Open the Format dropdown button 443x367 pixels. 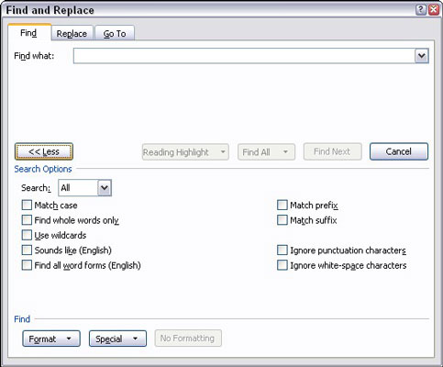[x=51, y=339]
